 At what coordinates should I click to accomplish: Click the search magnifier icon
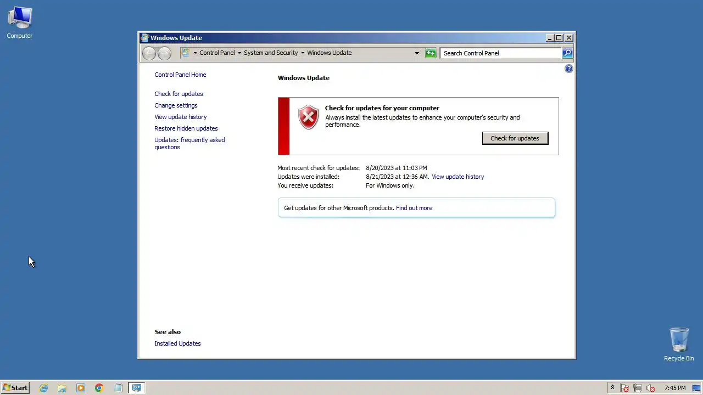(567, 53)
